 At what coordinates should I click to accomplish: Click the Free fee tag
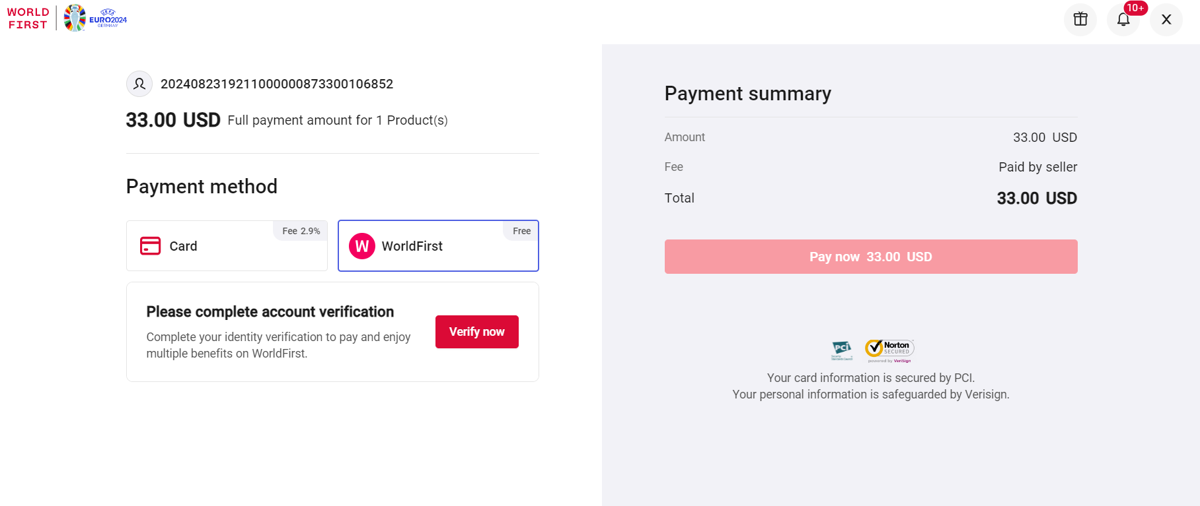[x=521, y=231]
